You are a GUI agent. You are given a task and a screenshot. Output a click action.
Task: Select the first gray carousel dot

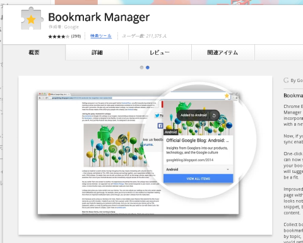coord(141,68)
